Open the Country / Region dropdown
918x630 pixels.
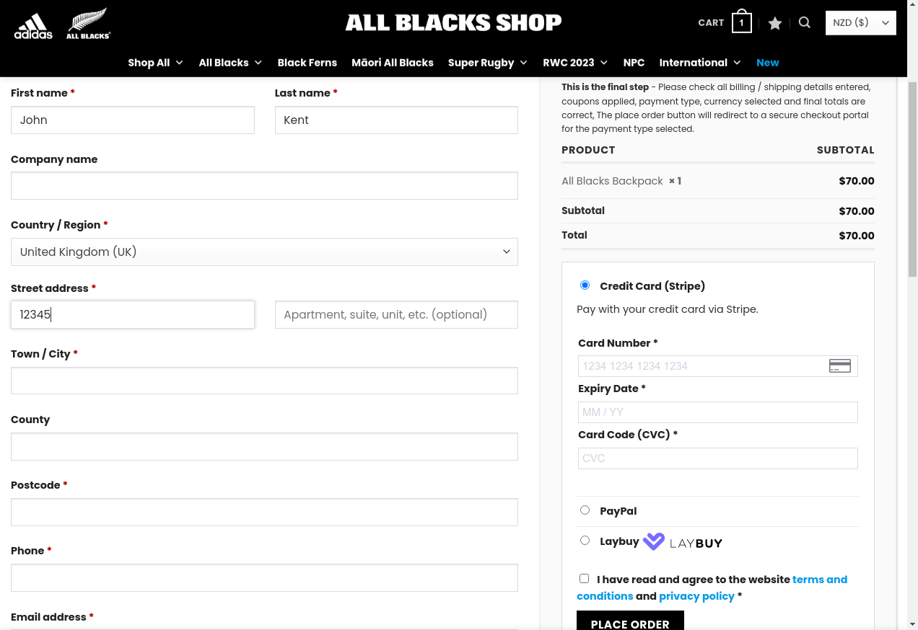coord(264,252)
